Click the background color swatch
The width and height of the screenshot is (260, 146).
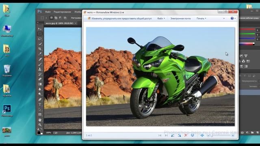click(41, 133)
